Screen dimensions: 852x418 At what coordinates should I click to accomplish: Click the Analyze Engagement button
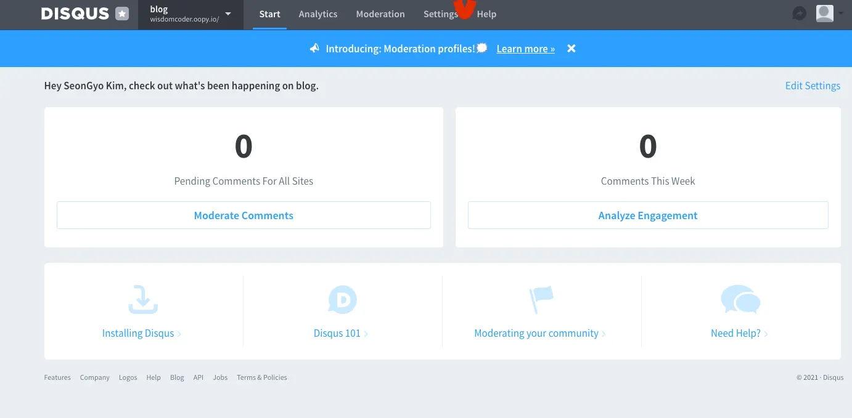click(x=648, y=215)
